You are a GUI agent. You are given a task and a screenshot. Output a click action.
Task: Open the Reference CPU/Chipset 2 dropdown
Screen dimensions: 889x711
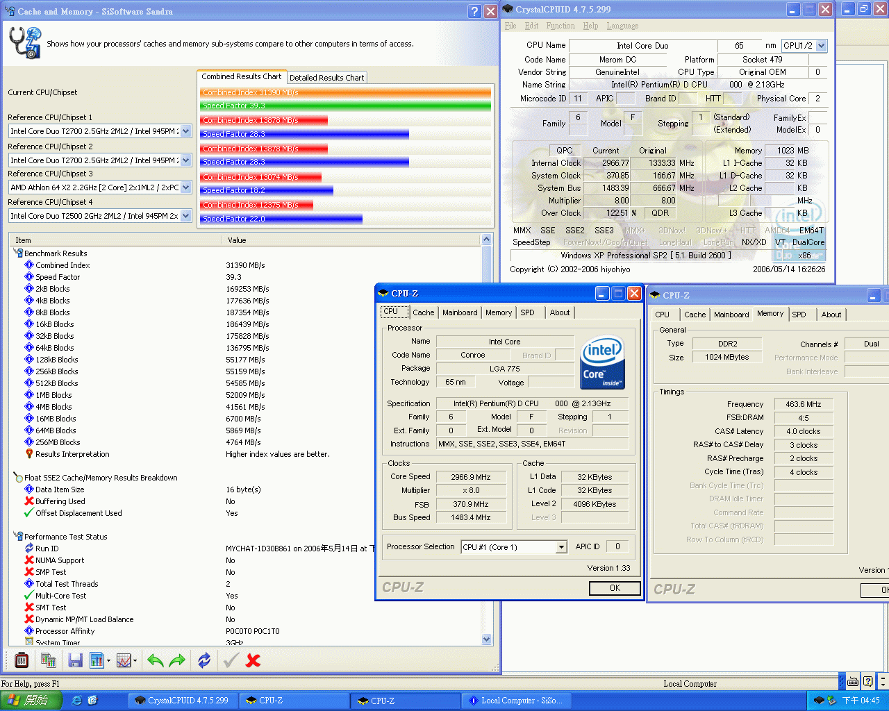point(186,160)
